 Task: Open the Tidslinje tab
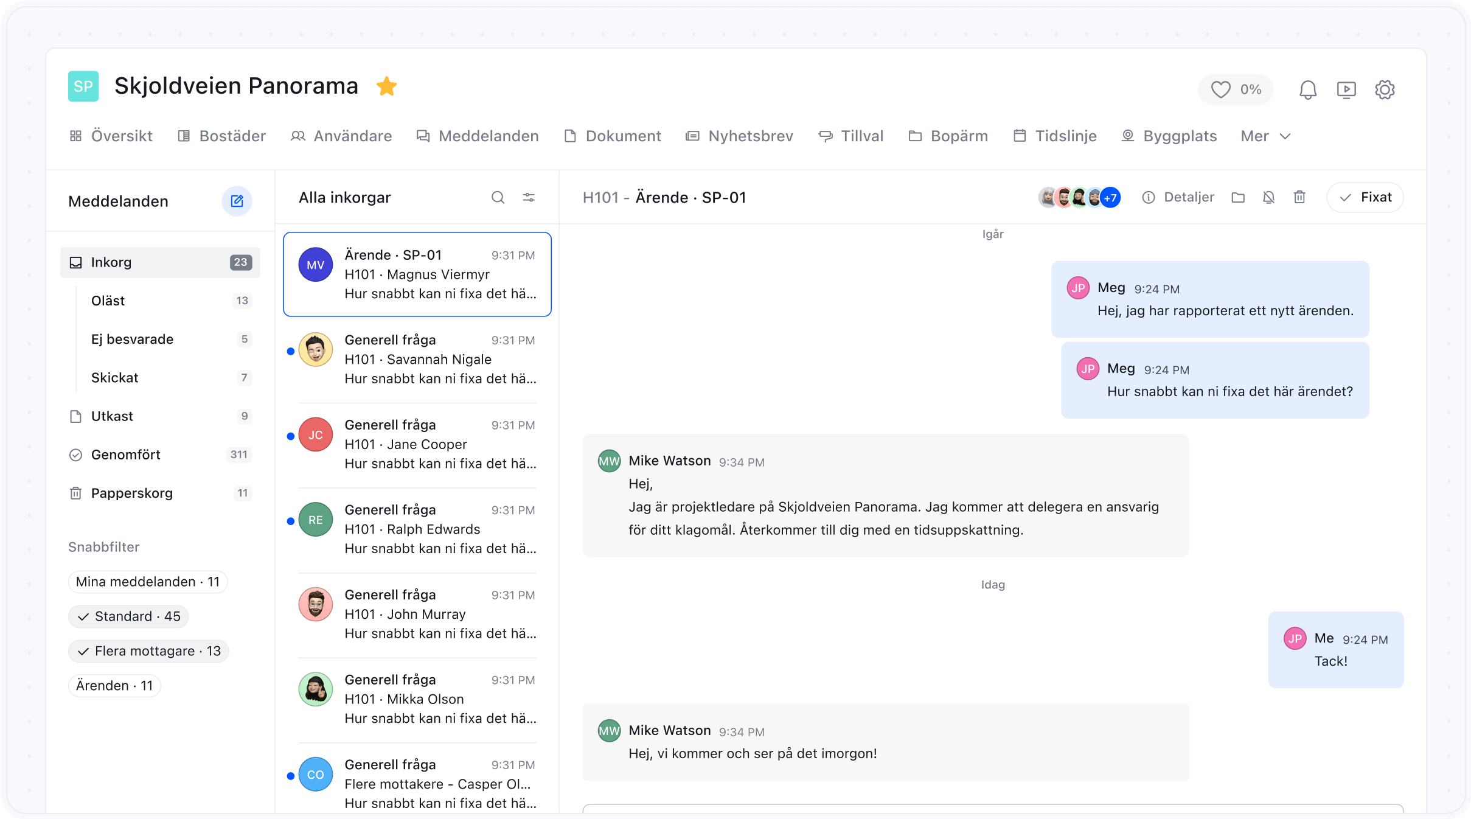1055,136
